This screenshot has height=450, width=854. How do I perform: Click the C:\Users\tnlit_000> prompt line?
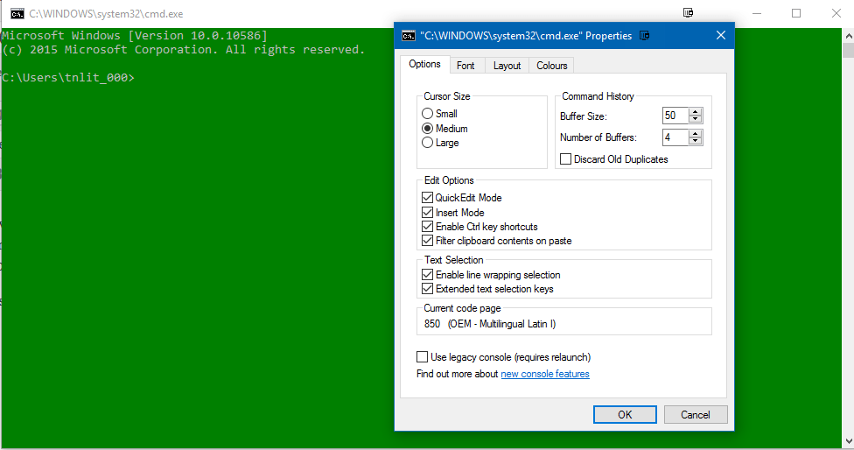point(67,77)
